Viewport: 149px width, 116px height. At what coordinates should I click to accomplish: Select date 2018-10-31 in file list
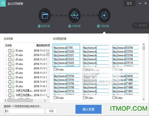(40, 91)
